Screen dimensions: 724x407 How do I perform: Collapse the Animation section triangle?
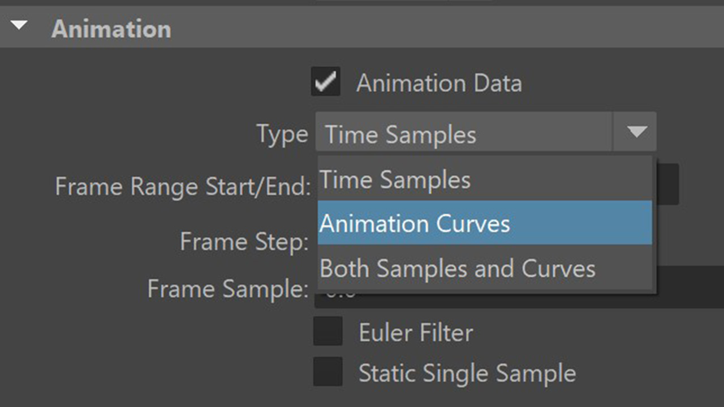[x=19, y=26]
